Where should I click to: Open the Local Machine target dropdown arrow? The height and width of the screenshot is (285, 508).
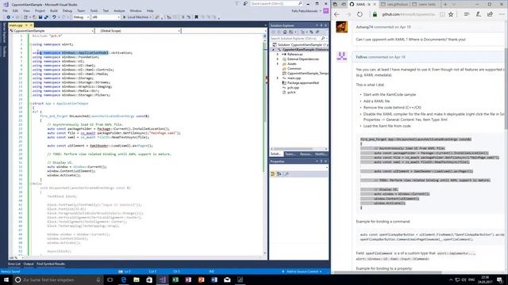click(x=151, y=17)
